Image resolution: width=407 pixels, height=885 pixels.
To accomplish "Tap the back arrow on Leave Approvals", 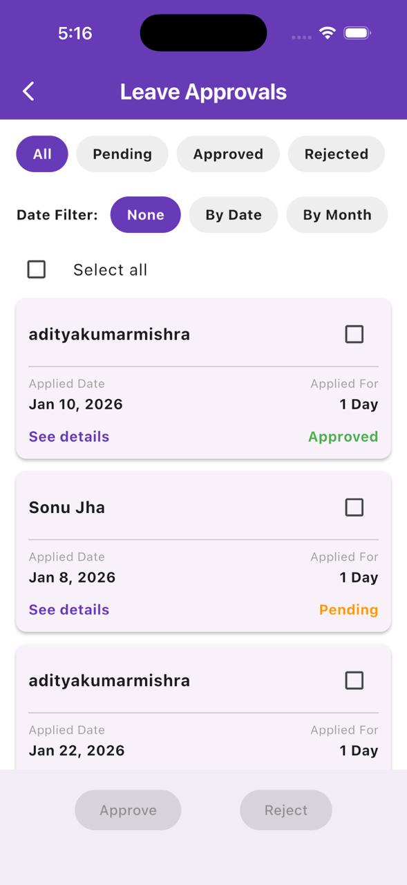I will tap(28, 91).
